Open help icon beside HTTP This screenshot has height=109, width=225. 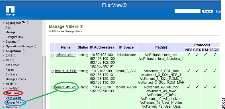click(15, 84)
